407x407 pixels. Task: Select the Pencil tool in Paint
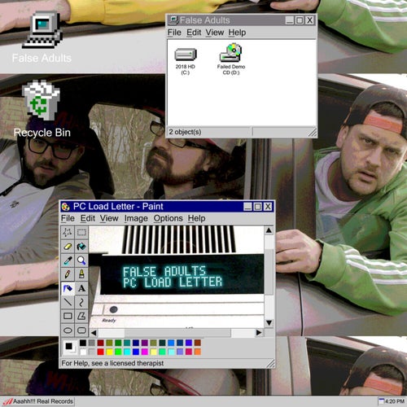[68, 274]
